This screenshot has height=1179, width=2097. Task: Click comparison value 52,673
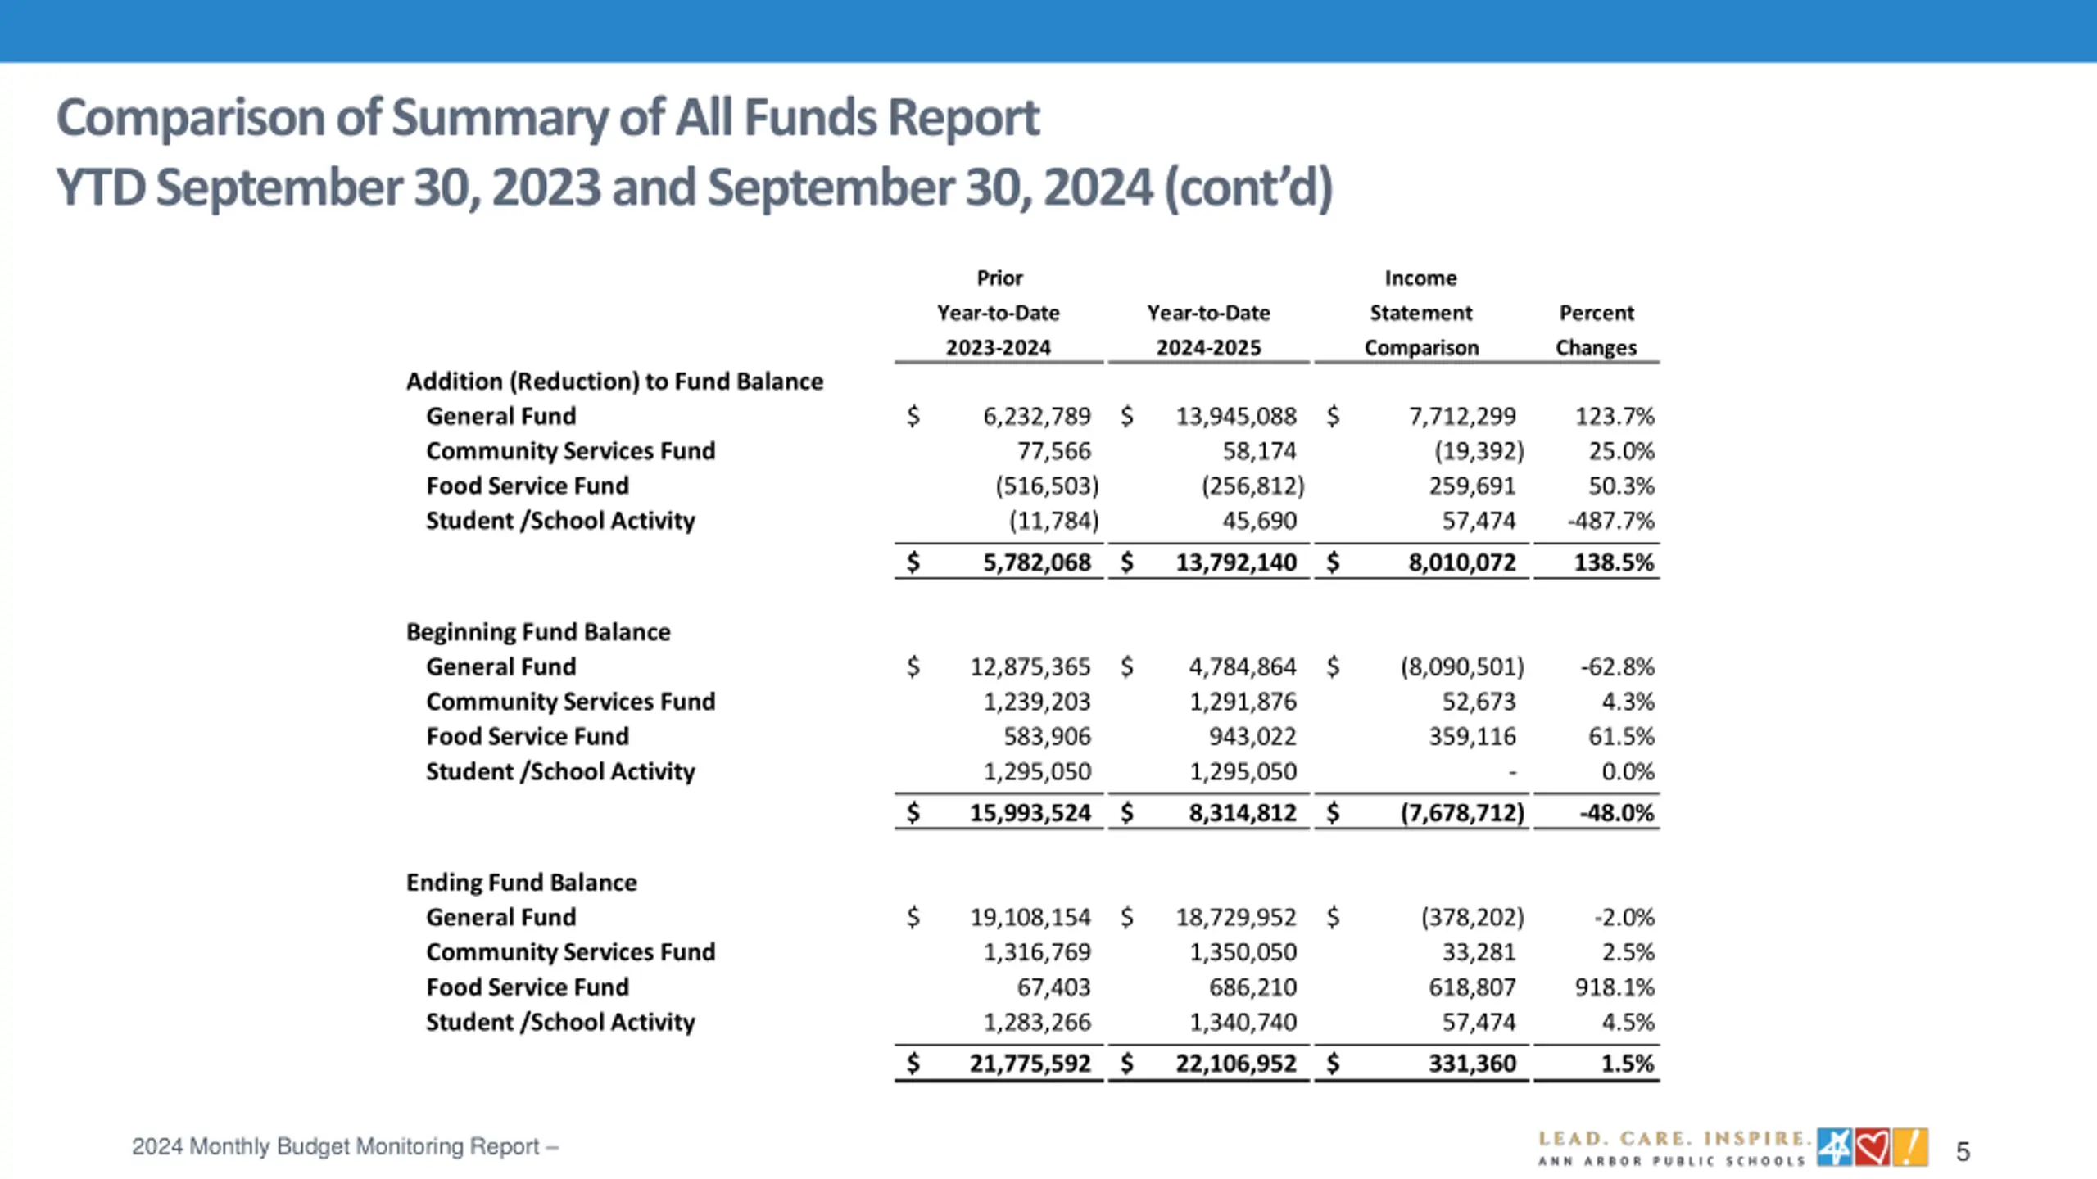1479,702
